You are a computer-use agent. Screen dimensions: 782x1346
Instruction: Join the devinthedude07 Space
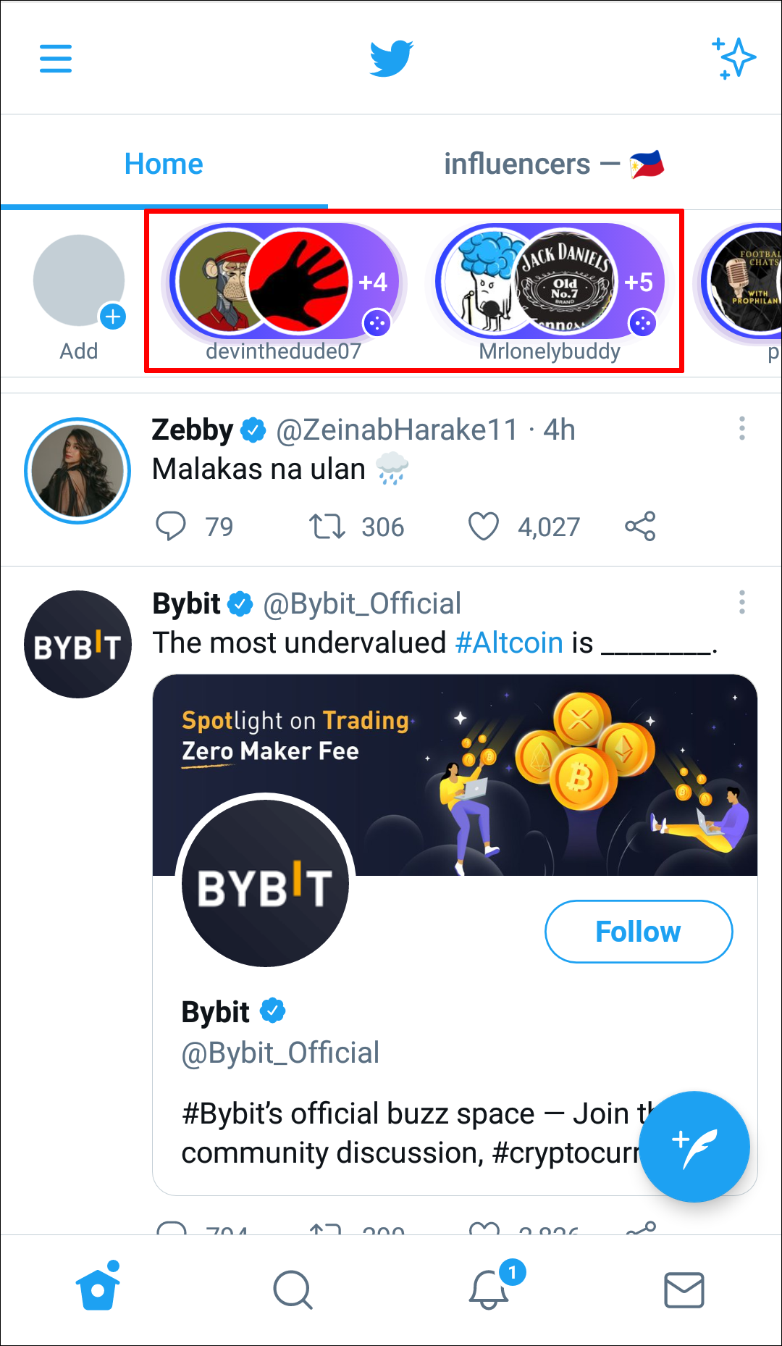(284, 283)
